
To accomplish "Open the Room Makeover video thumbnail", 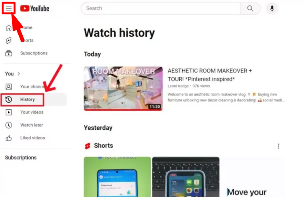I will click(x=123, y=89).
